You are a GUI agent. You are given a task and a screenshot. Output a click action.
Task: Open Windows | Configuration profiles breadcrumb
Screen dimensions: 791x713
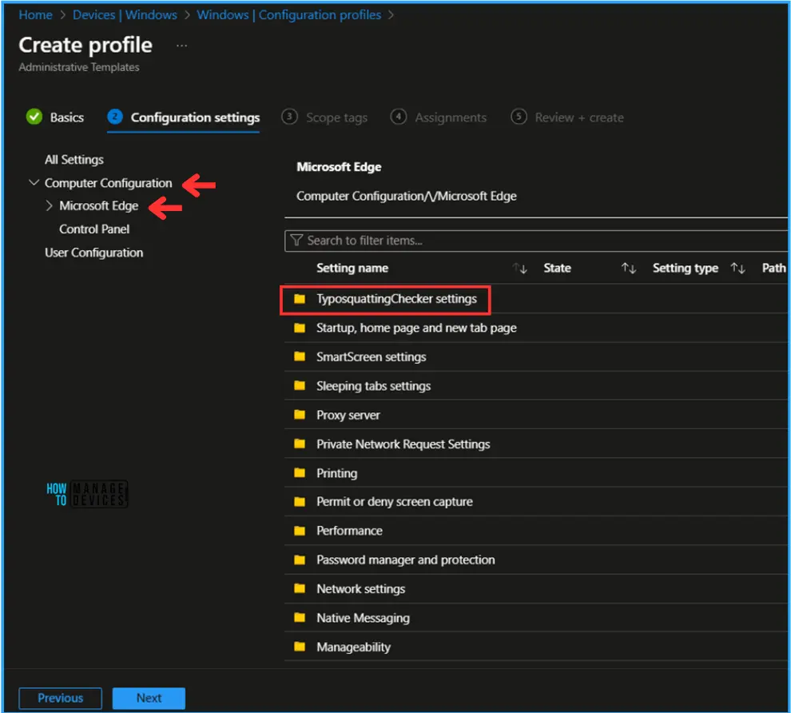(289, 14)
